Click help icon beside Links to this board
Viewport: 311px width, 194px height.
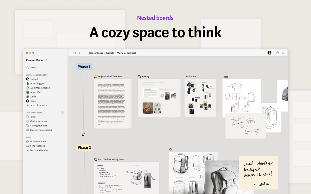pos(62,113)
